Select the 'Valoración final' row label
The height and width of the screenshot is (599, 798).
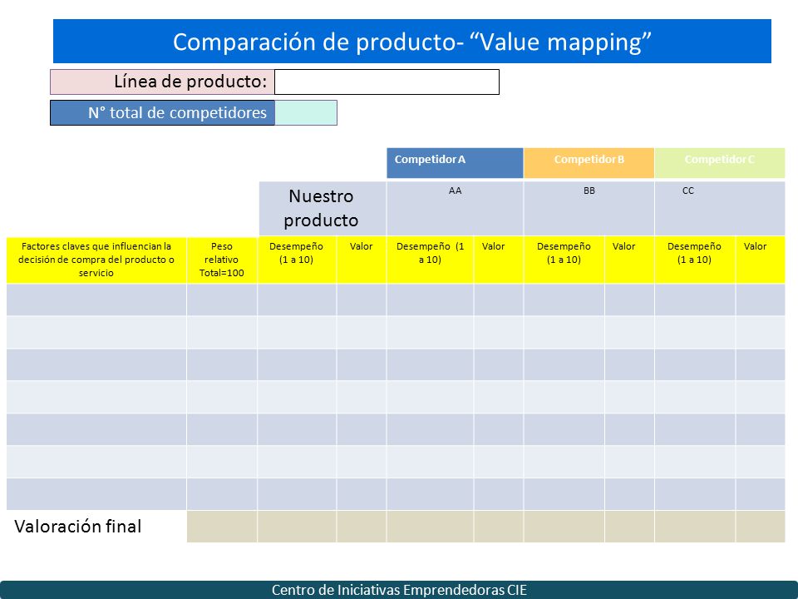pos(78,526)
